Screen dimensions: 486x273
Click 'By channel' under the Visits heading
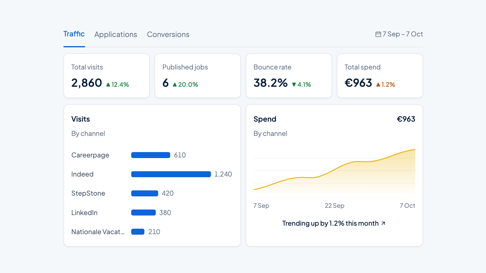click(88, 133)
